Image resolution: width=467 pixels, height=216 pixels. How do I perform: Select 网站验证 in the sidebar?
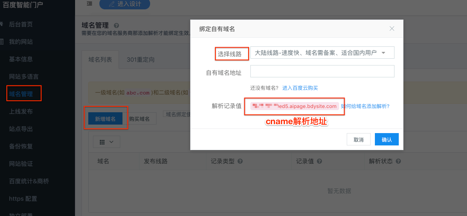click(x=21, y=164)
